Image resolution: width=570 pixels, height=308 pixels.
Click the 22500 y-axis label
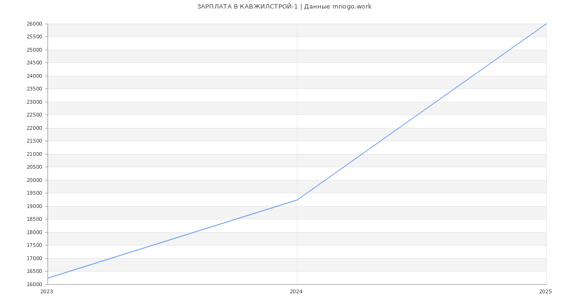coord(34,115)
